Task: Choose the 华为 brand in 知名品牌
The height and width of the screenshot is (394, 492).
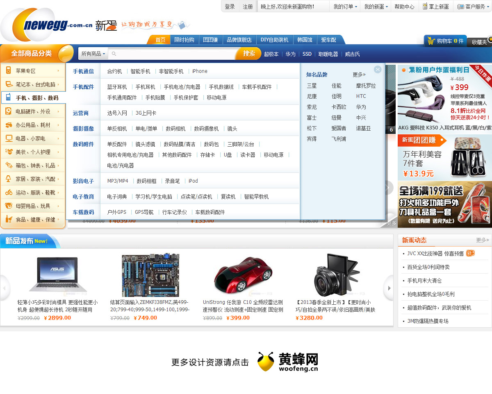Action: point(361,107)
